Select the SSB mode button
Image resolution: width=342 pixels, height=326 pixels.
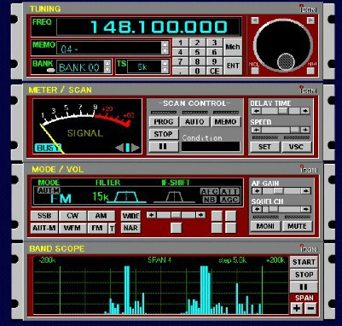tap(44, 216)
